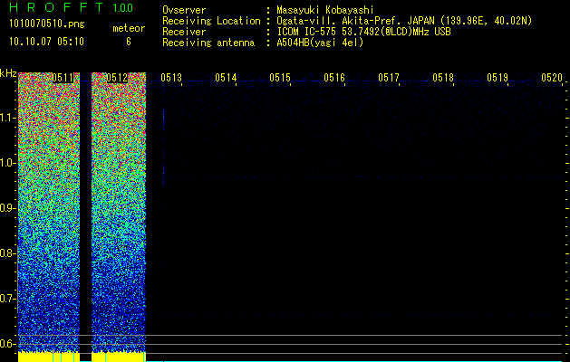This screenshot has height=362, width=570.
Task: Click the HROFFT 1.0.0 title text
Action: pyautogui.click(x=71, y=7)
